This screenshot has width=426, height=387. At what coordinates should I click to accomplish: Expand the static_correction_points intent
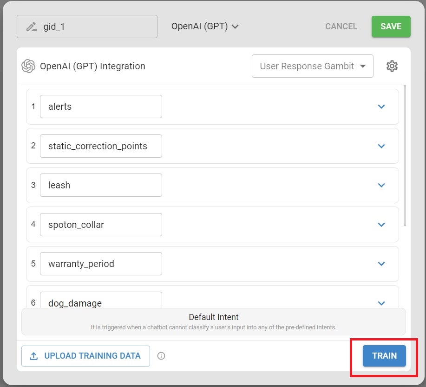(x=381, y=146)
